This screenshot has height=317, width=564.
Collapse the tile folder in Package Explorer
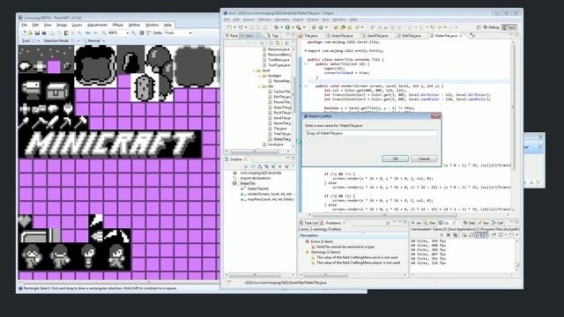(x=259, y=86)
